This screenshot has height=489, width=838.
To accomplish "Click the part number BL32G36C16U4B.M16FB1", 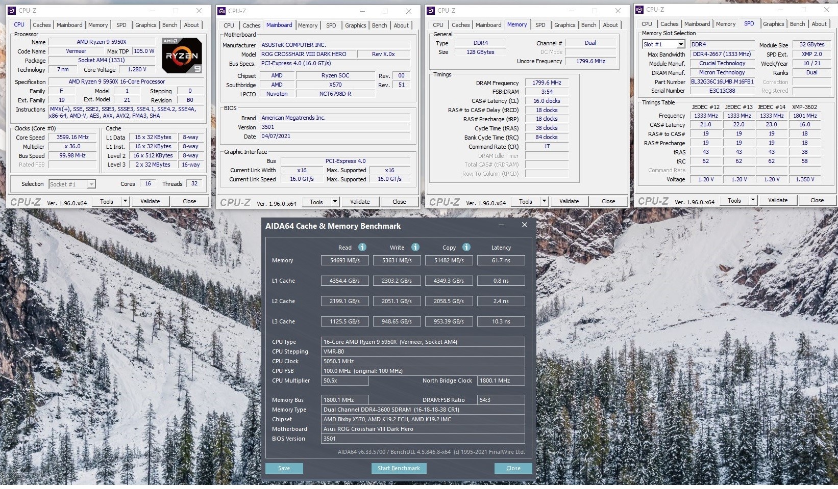I will 722,81.
